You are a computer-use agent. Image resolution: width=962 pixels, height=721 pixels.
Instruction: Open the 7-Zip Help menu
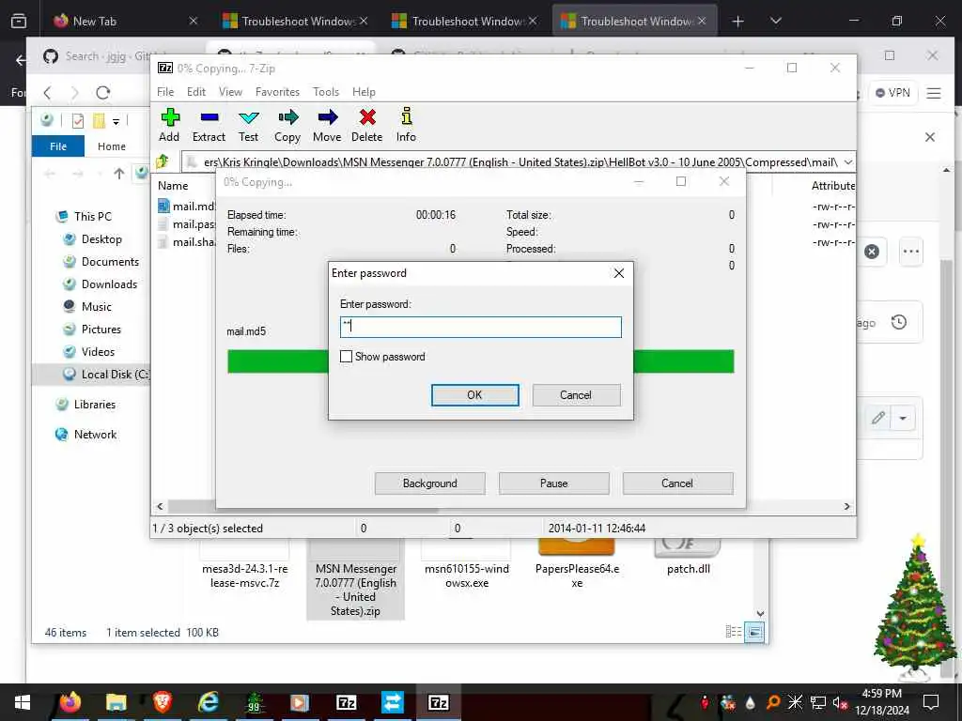pos(364,92)
